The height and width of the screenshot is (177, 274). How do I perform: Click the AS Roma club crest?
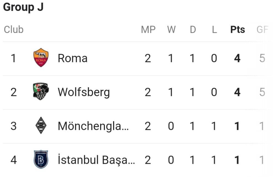[x=41, y=58]
